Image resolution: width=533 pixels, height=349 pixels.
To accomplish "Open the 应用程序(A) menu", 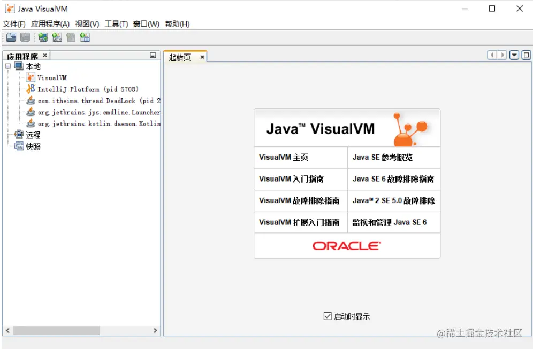I will click(50, 24).
